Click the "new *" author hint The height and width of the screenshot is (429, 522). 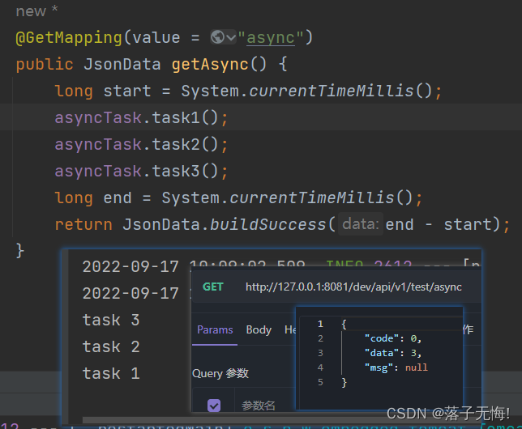click(37, 11)
